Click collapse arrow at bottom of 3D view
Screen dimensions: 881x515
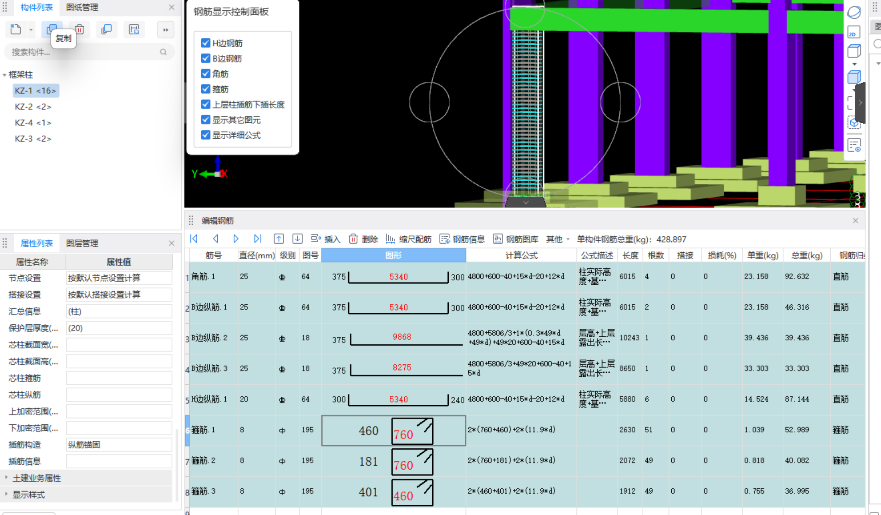pos(525,203)
